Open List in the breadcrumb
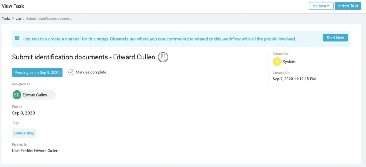Viewport: 366px width, 167px height. [x=18, y=19]
